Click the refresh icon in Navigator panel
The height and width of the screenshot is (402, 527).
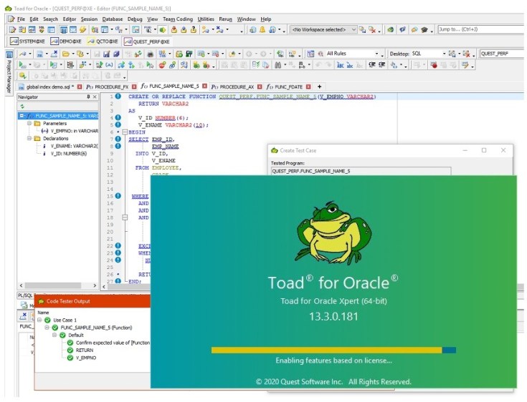[22, 107]
